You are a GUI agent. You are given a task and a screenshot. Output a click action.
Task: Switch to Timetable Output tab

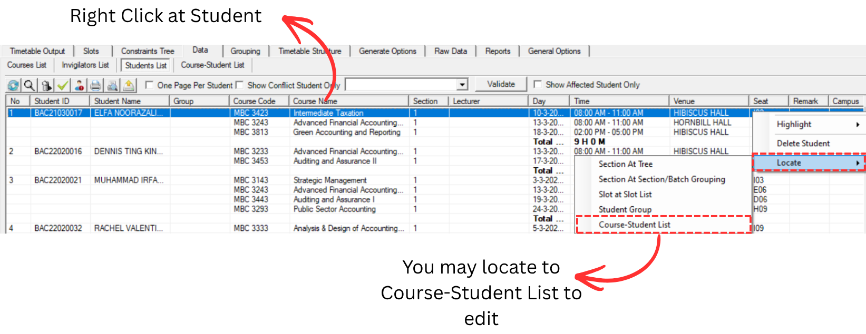pos(37,51)
